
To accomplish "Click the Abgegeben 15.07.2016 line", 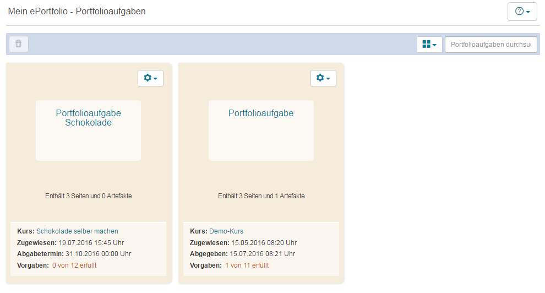I will pos(242,254).
